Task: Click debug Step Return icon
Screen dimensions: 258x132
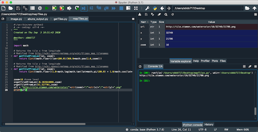Action: pyautogui.click(x=106, y=8)
